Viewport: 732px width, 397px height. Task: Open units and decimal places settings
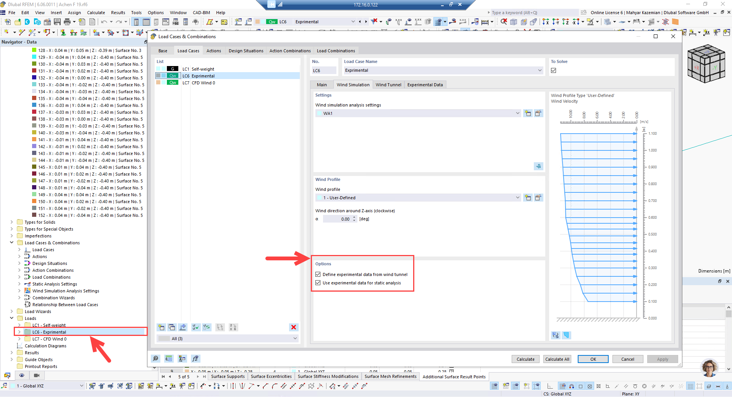click(x=169, y=358)
